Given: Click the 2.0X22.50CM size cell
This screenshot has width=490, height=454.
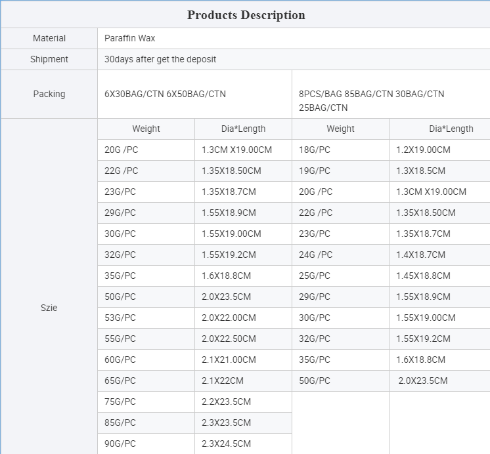Looking at the screenshot, I should click(x=243, y=339).
